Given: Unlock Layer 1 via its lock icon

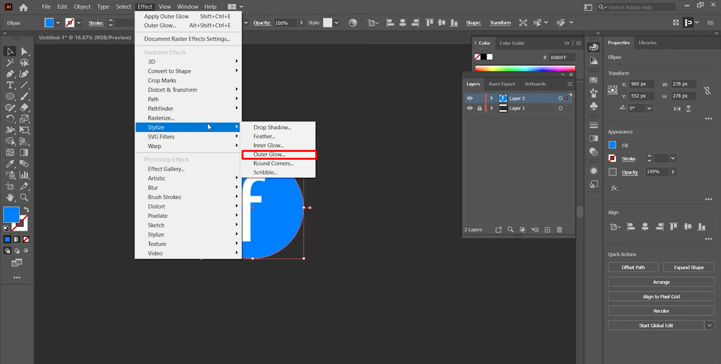Looking at the screenshot, I should tap(479, 108).
